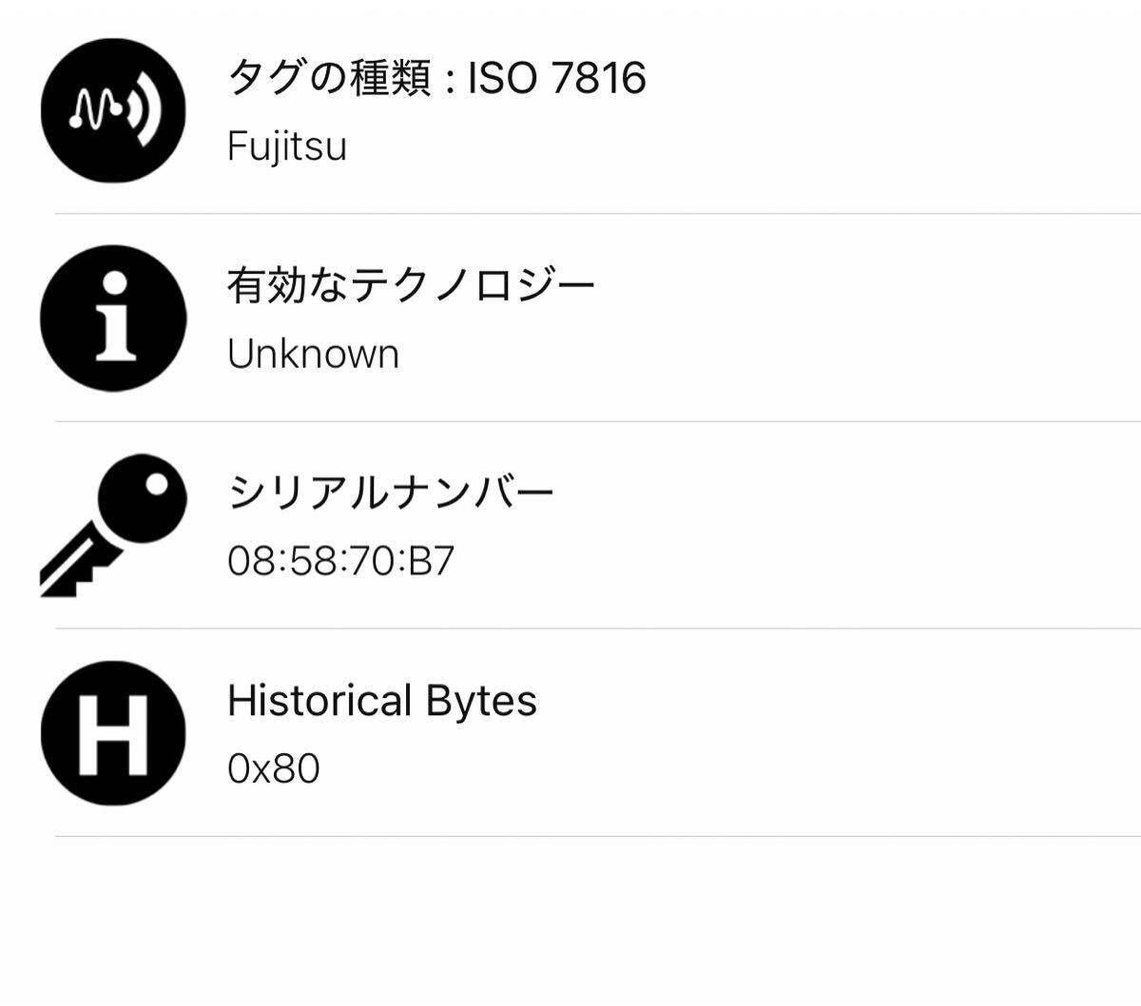Tap the serial number key icon
Image resolution: width=1141 pixels, height=1006 pixels.
pos(113,526)
